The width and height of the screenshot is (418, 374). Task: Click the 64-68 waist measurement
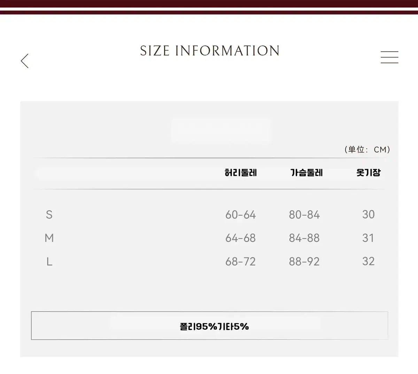pyautogui.click(x=240, y=238)
